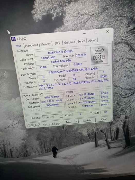This screenshot has width=135, height=180.
Task: Switch to the Bench tab
Action: click(x=81, y=41)
